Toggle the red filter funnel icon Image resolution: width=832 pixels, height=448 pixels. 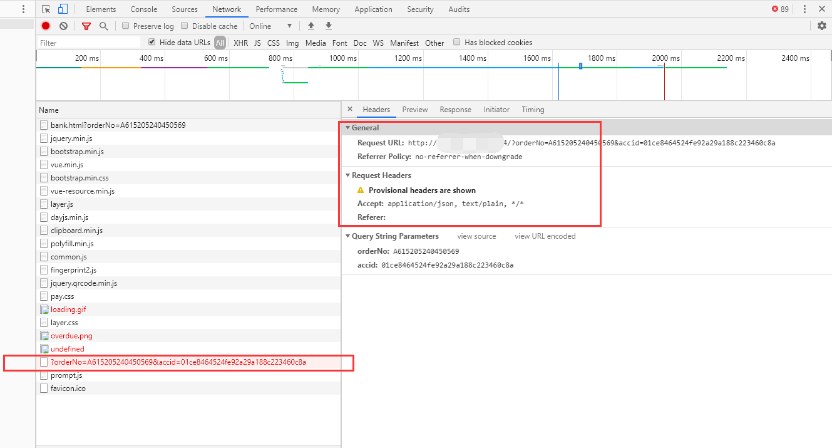pos(86,26)
